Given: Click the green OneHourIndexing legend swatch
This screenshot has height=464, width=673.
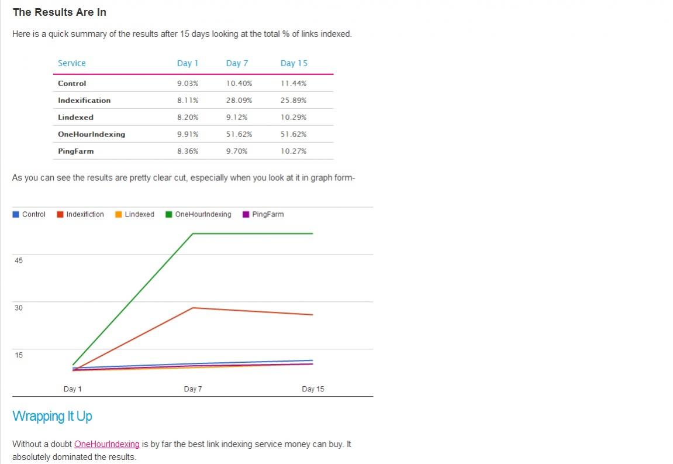Looking at the screenshot, I should click(x=169, y=215).
